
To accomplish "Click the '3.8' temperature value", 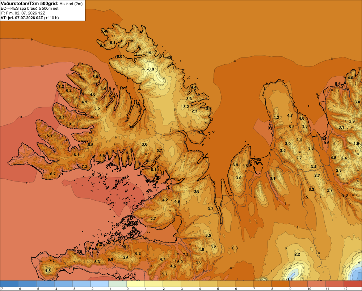I will pyautogui.click(x=197, y=191).
